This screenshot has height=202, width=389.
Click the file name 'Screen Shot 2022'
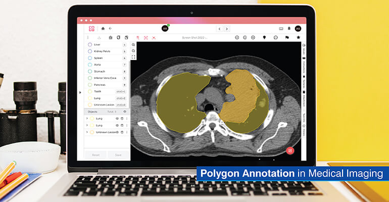coord(194,38)
